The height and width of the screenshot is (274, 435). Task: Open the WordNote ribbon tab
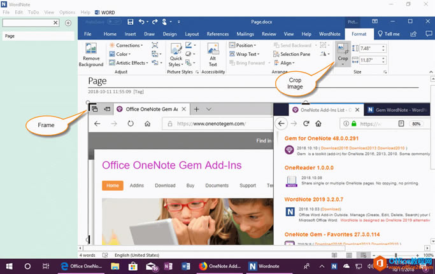pyautogui.click(x=329, y=34)
